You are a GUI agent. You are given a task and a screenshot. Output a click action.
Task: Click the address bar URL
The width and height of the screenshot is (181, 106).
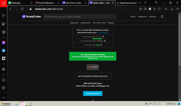(x=49, y=9)
